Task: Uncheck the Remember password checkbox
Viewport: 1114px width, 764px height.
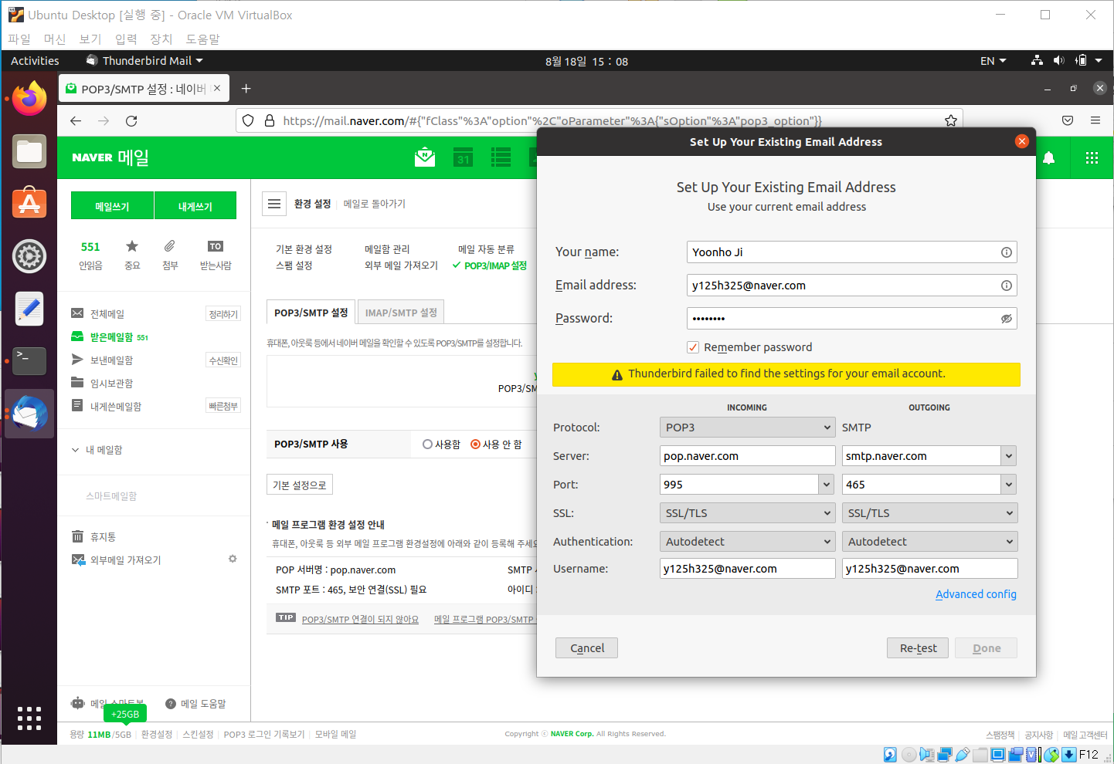Action: click(693, 347)
